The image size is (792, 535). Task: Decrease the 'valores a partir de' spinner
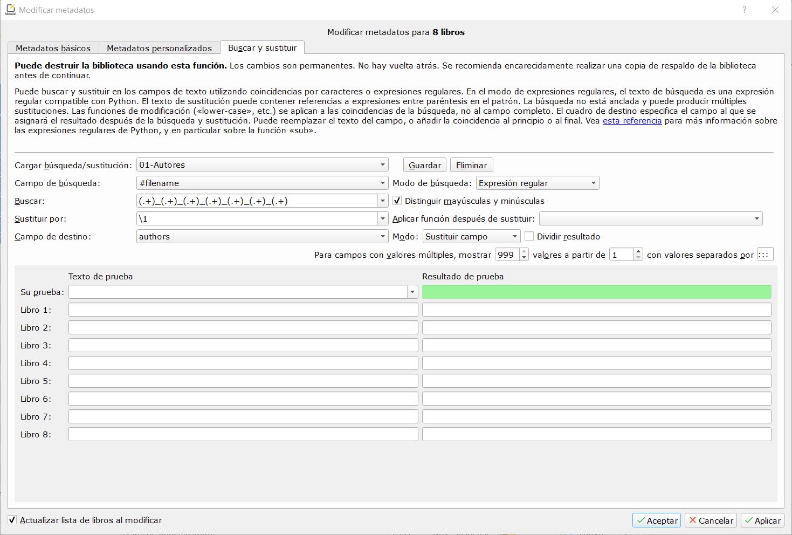pos(638,258)
